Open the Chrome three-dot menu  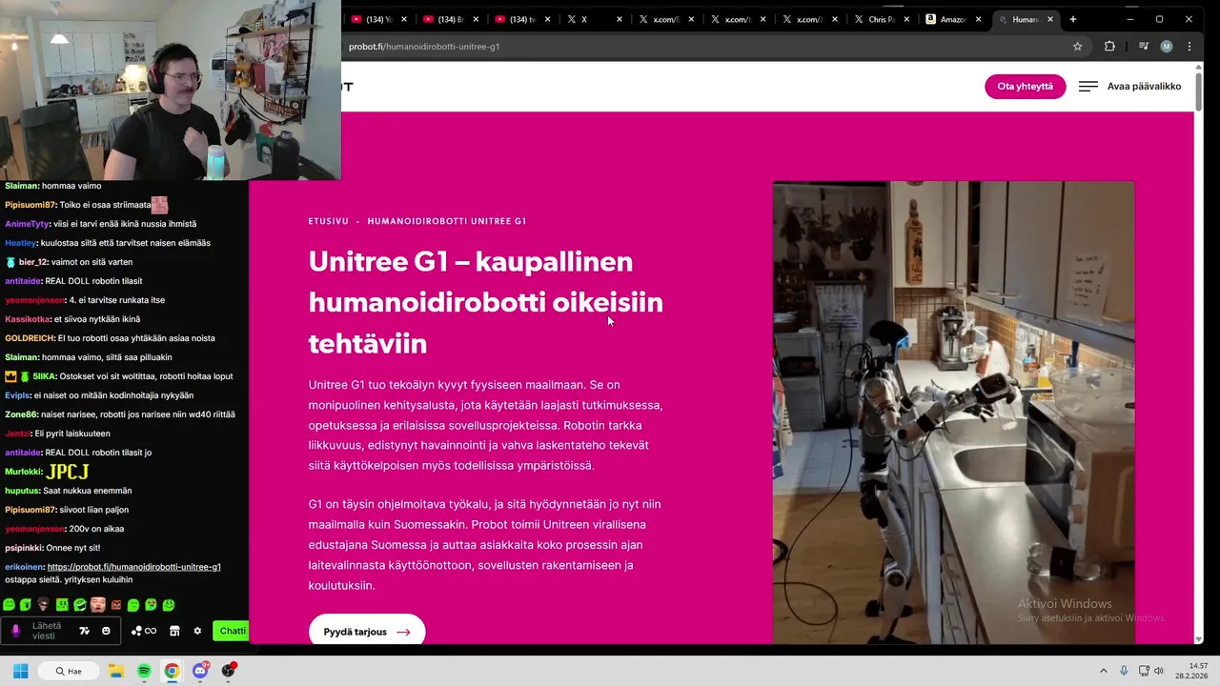(1189, 46)
